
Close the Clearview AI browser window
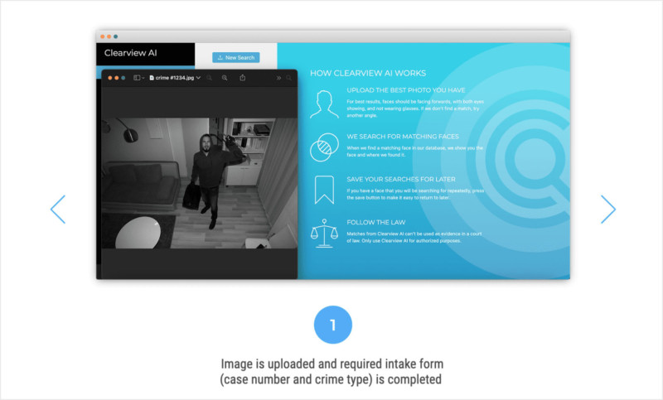(102, 36)
